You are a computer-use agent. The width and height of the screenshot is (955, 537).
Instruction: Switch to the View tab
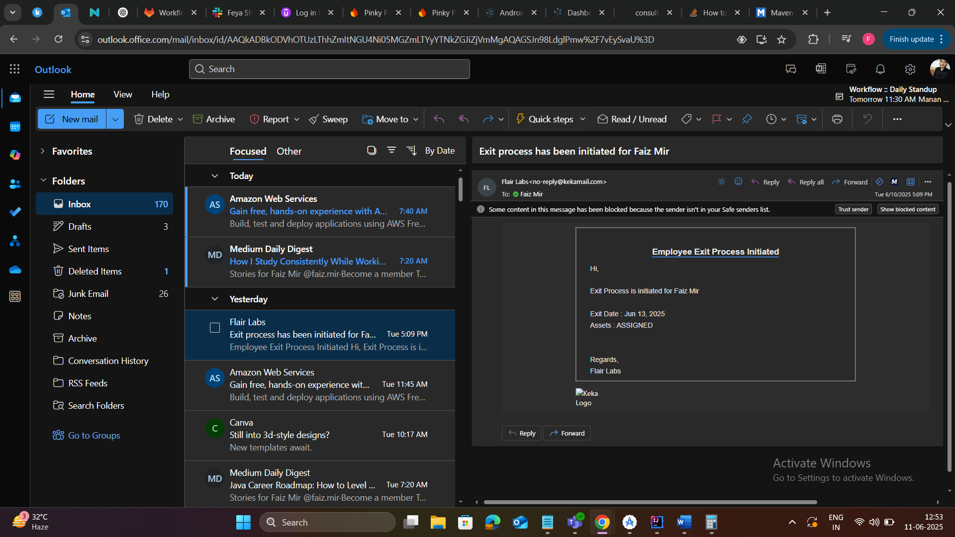122,94
